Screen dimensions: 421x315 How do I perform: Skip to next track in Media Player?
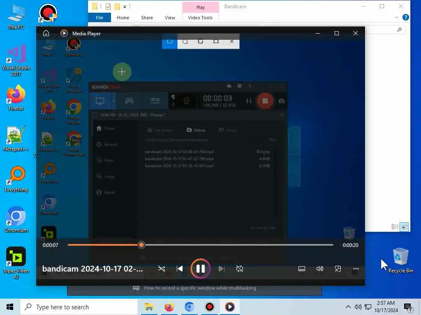(221, 269)
